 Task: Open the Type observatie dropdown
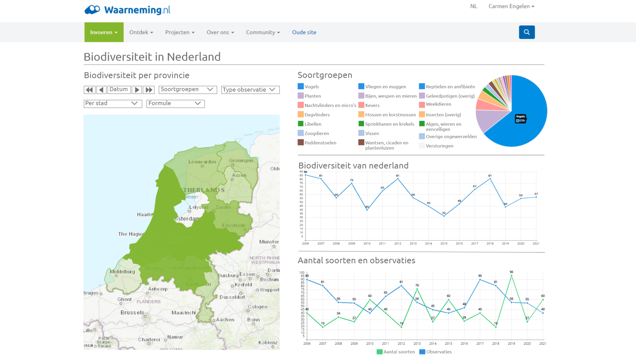(250, 90)
